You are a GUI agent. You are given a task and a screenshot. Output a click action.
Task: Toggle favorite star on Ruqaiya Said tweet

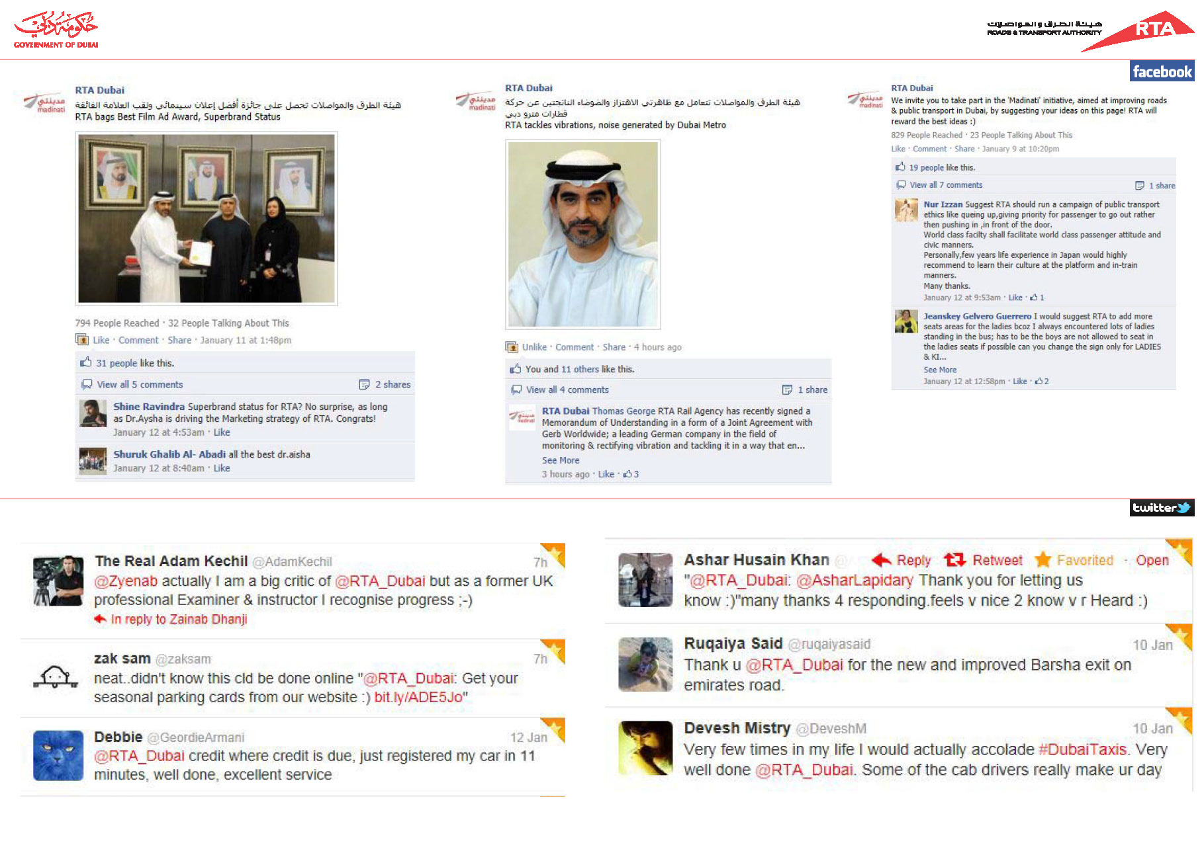(x=1180, y=635)
